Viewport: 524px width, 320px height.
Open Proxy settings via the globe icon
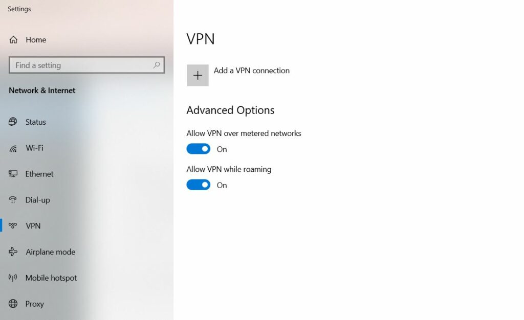point(13,304)
